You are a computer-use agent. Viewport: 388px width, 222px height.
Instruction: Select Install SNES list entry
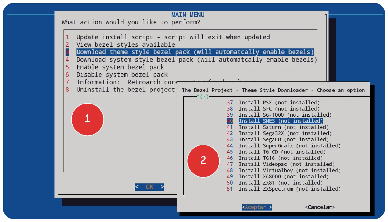[x=281, y=121]
